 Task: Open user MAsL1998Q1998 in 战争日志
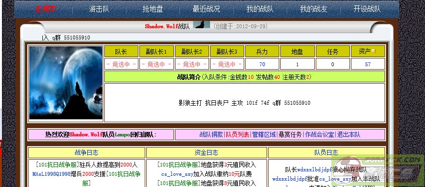(x=52, y=174)
